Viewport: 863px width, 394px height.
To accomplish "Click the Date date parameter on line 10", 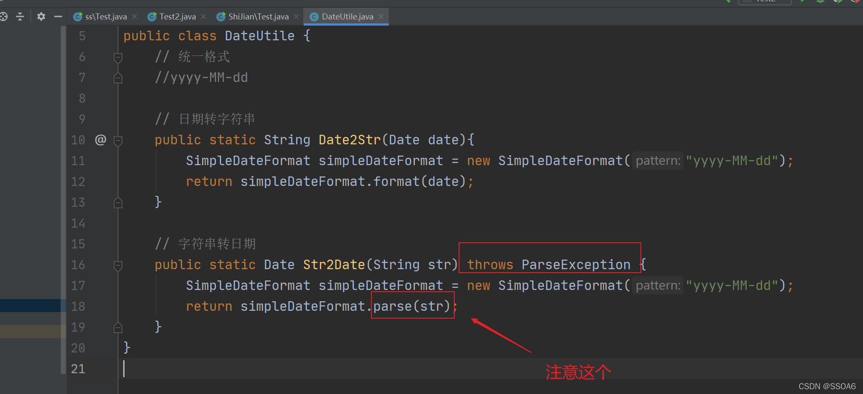I will tap(423, 140).
